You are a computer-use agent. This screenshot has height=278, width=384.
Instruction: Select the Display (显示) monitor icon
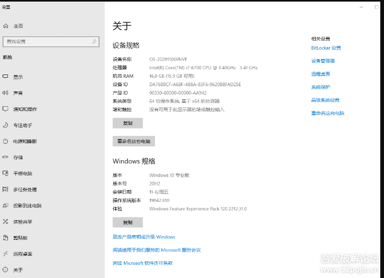coord(5,77)
